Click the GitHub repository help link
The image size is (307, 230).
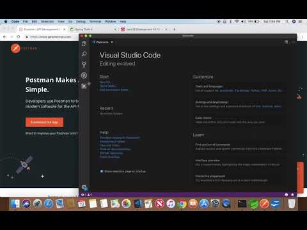coord(111,153)
